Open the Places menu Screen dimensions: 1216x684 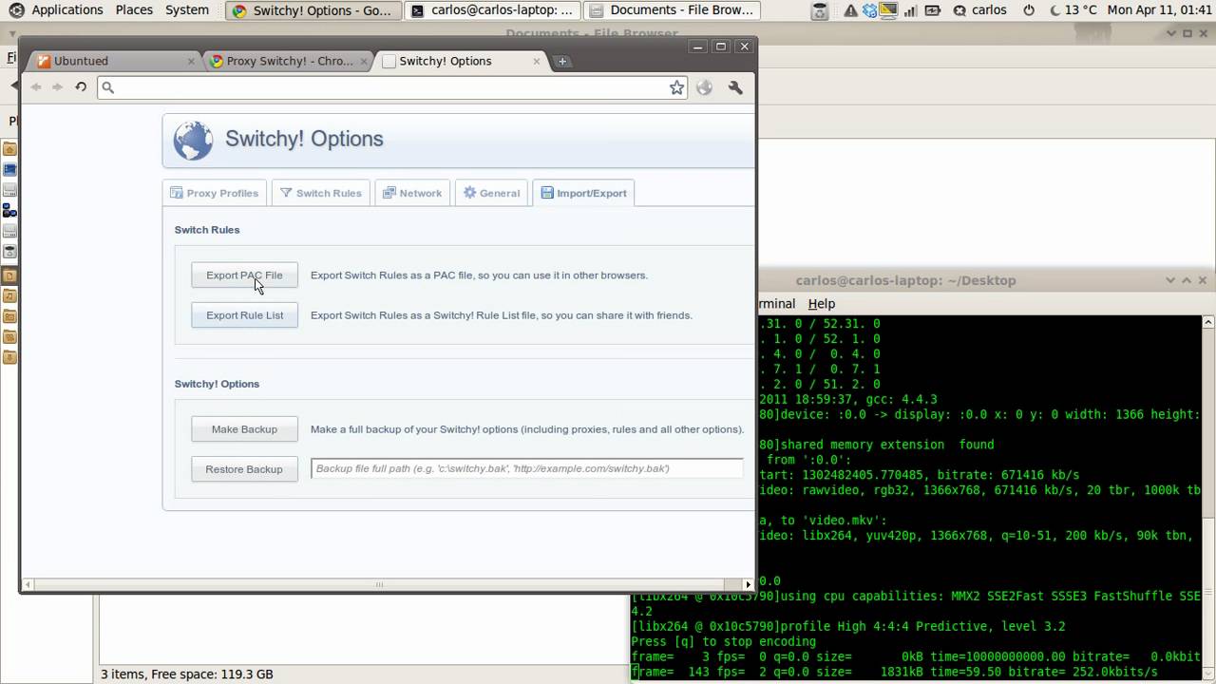pyautogui.click(x=134, y=10)
